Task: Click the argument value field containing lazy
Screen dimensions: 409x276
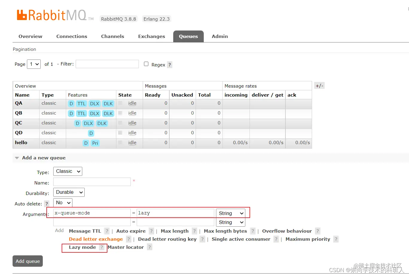Action: point(175,213)
